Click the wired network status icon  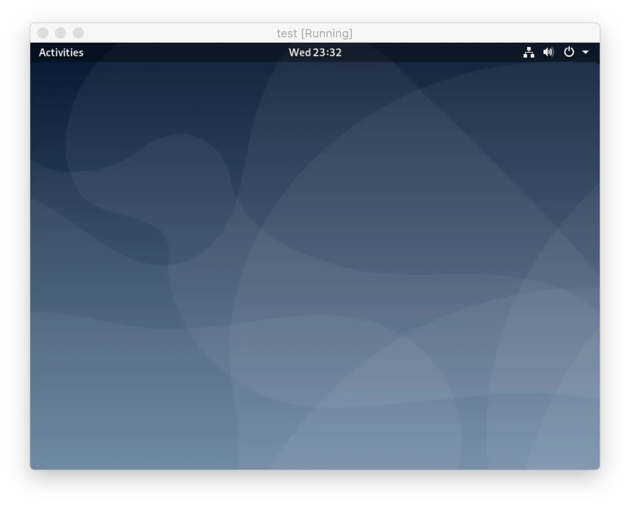(529, 52)
